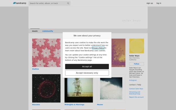Open Streaming and Download help
176x110 pixels.
click(135, 93)
